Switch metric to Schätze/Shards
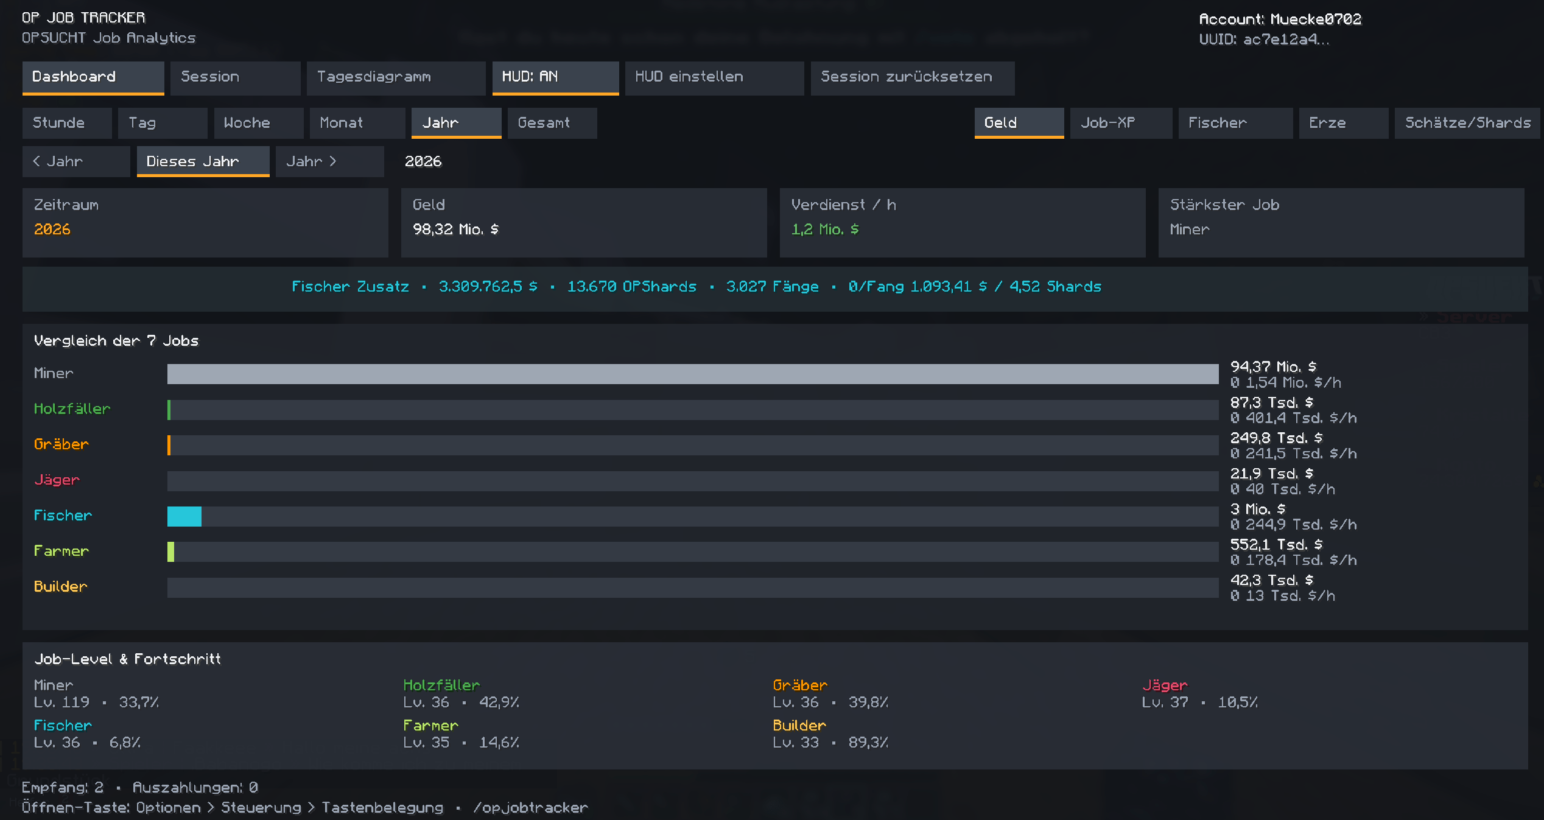Viewport: 1544px width, 820px height. click(x=1467, y=123)
